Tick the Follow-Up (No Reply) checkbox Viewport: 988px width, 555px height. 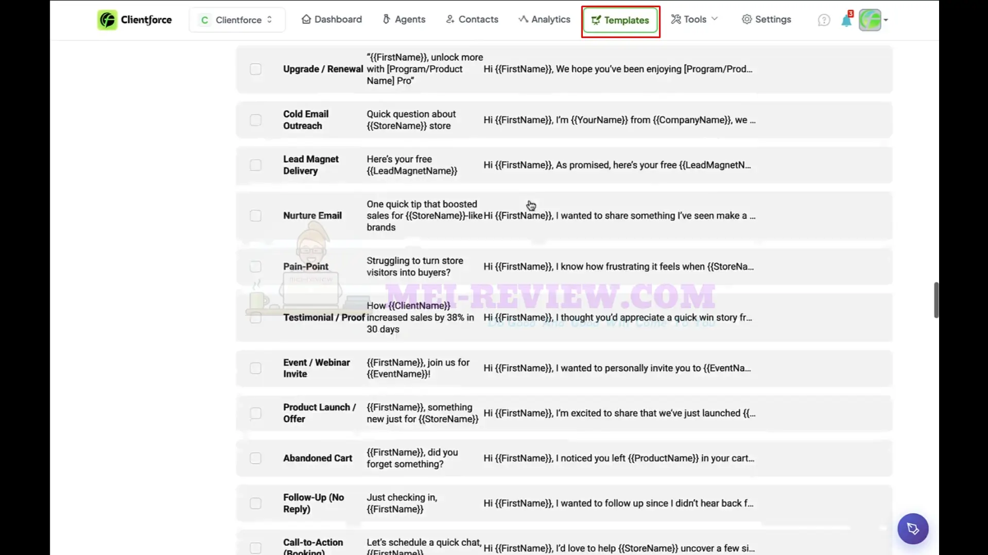point(255,503)
